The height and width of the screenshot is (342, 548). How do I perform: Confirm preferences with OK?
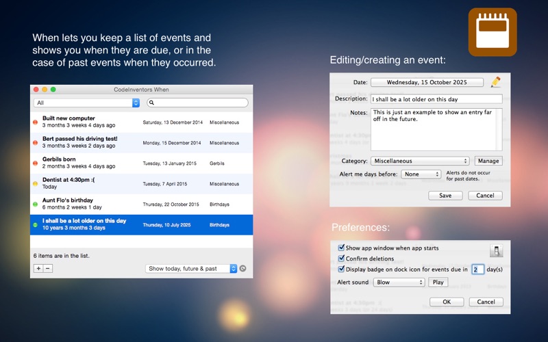(x=447, y=302)
